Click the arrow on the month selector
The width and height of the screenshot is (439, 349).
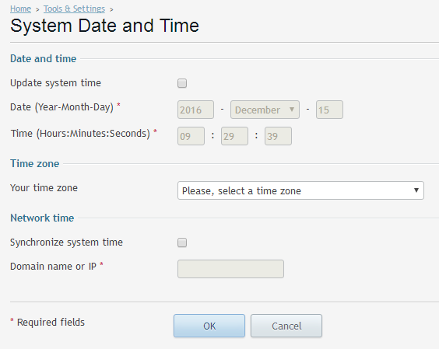coord(292,110)
